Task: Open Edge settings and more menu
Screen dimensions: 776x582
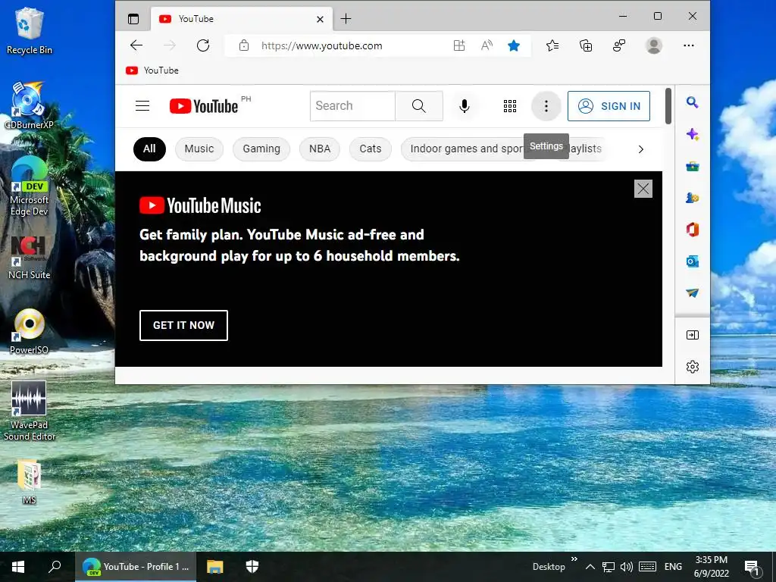Action: click(688, 45)
